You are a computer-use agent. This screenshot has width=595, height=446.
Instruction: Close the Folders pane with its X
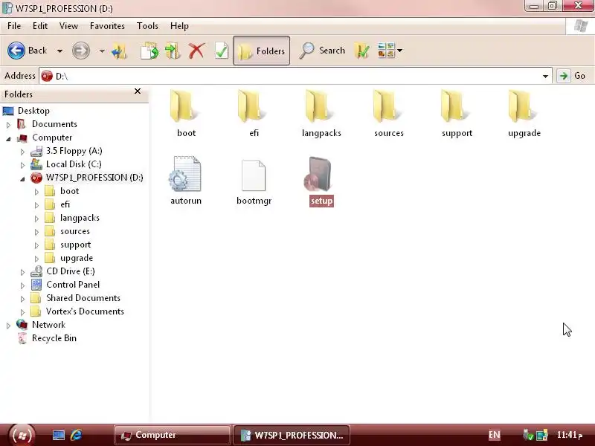tap(138, 91)
